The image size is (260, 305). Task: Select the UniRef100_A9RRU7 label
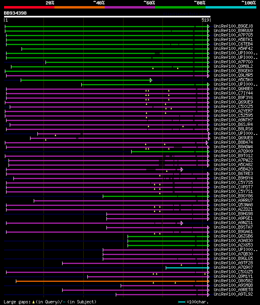tap(233, 201)
